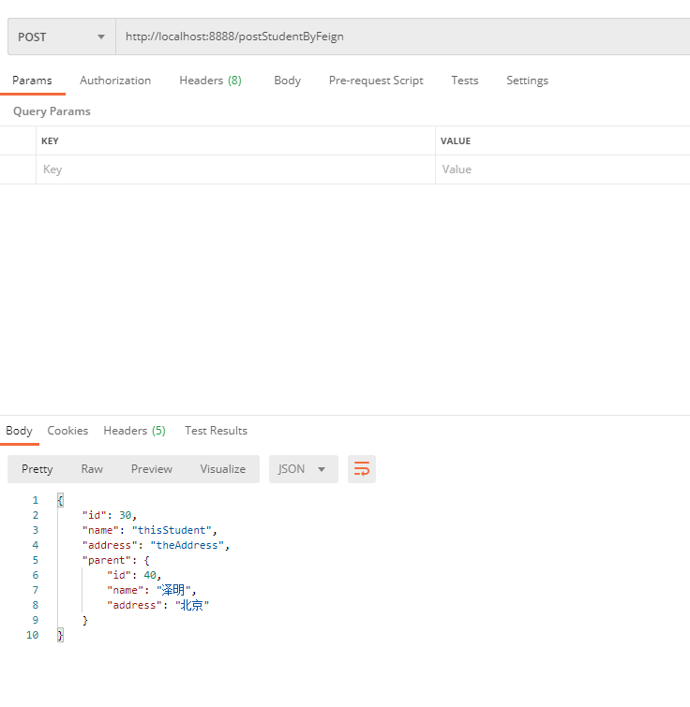Click the "theAddress" value text
This screenshot has width=690, height=707.
click(x=187, y=545)
